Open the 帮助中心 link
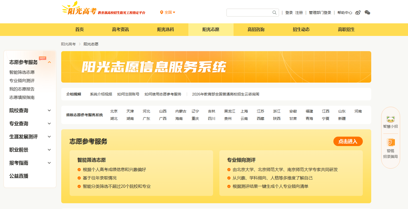Image resolution: width=408 pixels, height=209 pixels. pos(345,13)
